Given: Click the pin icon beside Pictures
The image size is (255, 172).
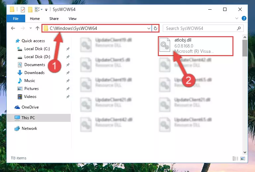Looking at the screenshot, I should [68, 89].
